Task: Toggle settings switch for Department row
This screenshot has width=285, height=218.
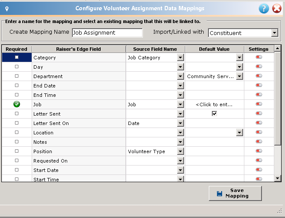Action: 259,76
